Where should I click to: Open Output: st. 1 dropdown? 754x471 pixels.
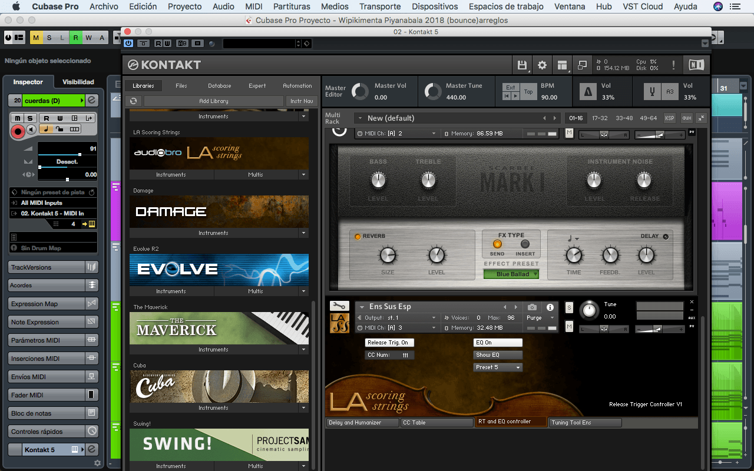[397, 318]
